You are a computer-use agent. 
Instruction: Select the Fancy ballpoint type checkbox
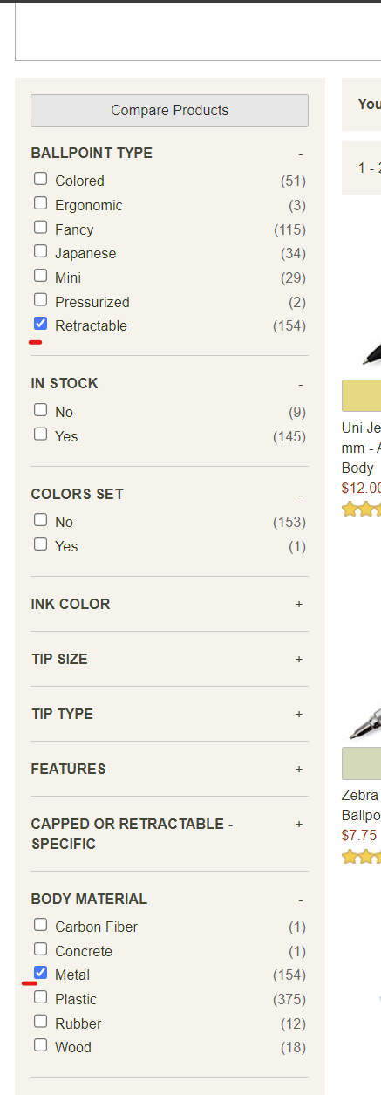click(40, 228)
